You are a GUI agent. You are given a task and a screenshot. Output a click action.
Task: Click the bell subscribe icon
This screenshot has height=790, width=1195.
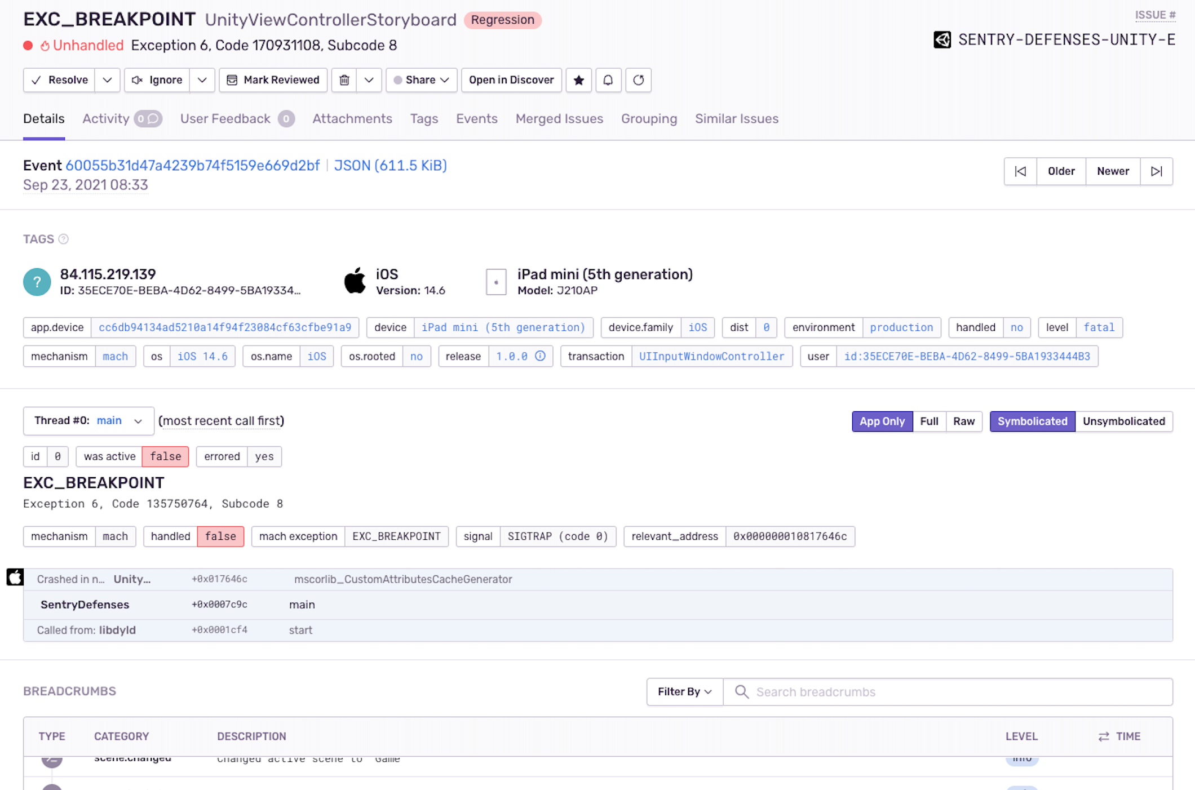pyautogui.click(x=608, y=80)
